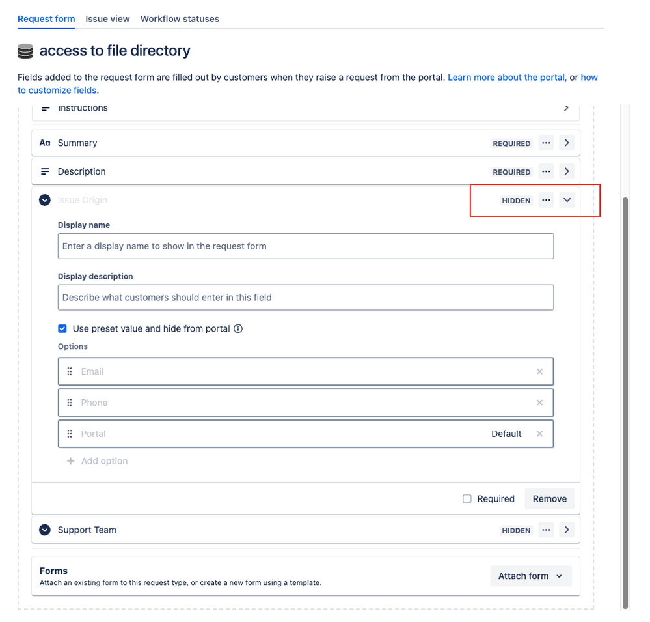Click the REQUIRED badge on Summary
The height and width of the screenshot is (622, 650).
pos(511,143)
